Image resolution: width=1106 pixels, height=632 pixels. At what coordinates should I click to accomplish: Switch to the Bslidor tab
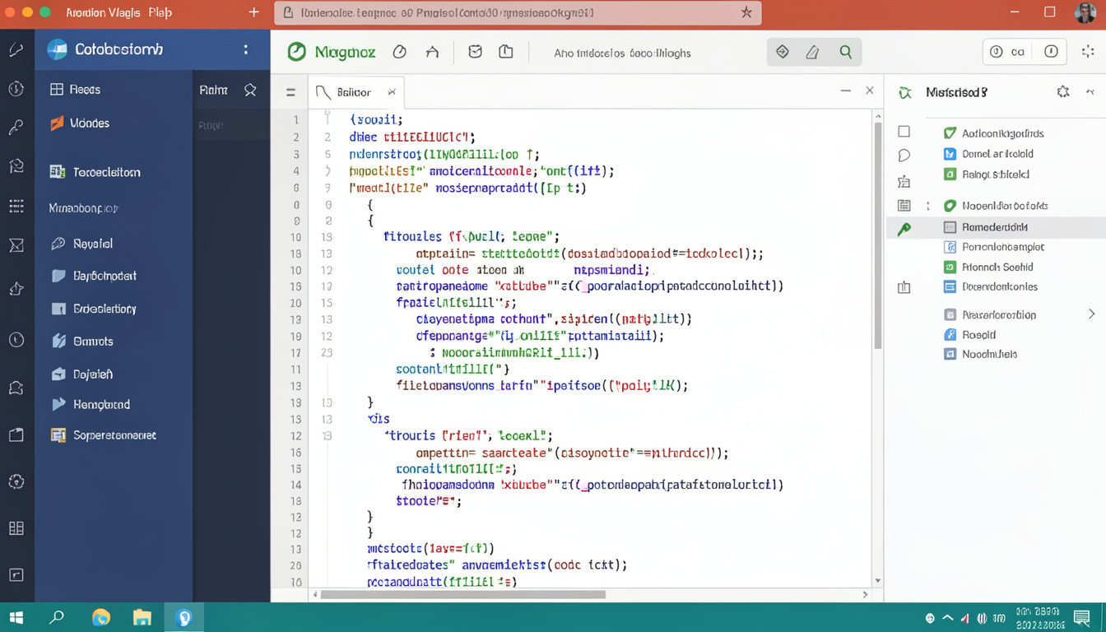(x=355, y=91)
